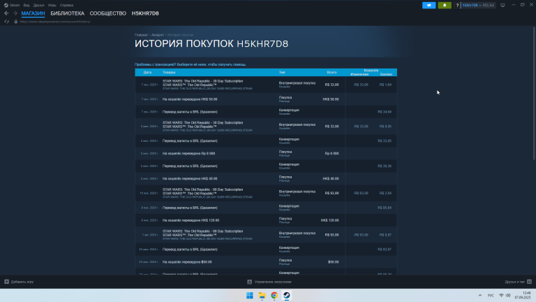Viewport: 536px width, 302px height.
Task: Click the Товары column header
Action: (169, 72)
